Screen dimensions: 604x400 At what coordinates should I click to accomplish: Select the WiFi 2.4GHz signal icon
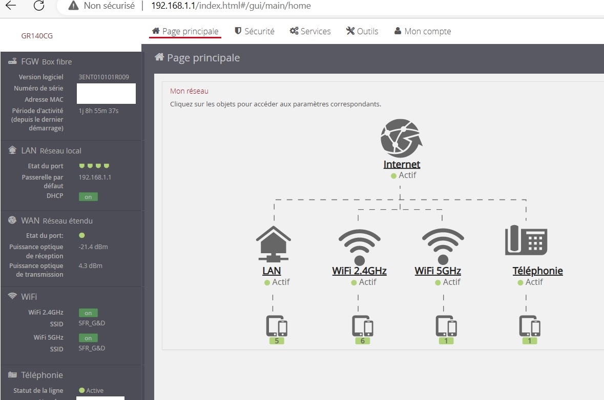[x=359, y=243]
